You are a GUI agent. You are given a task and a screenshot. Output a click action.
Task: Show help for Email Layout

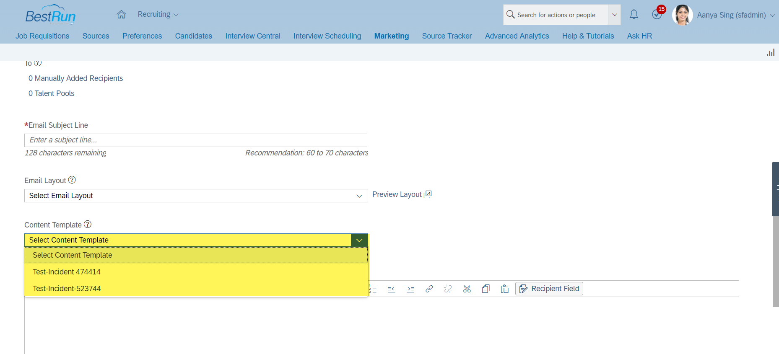pyautogui.click(x=72, y=180)
